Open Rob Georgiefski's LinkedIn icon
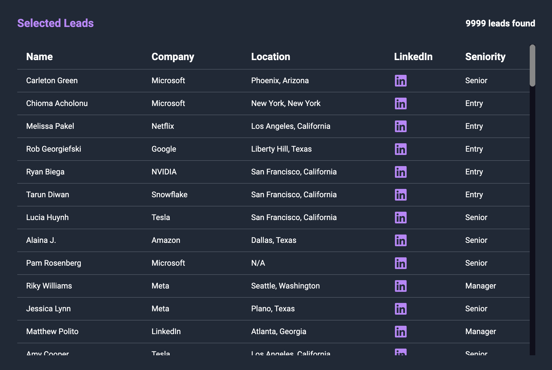This screenshot has height=370, width=552. (400, 149)
